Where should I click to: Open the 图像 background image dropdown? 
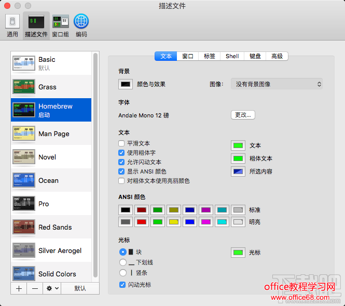(x=277, y=84)
